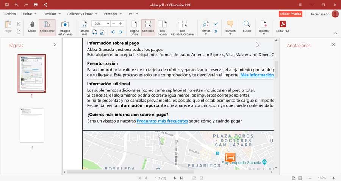Click the Pegar paste button

click(8, 27)
